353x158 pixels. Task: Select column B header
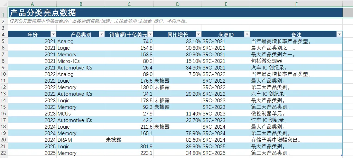(x=81, y=4)
